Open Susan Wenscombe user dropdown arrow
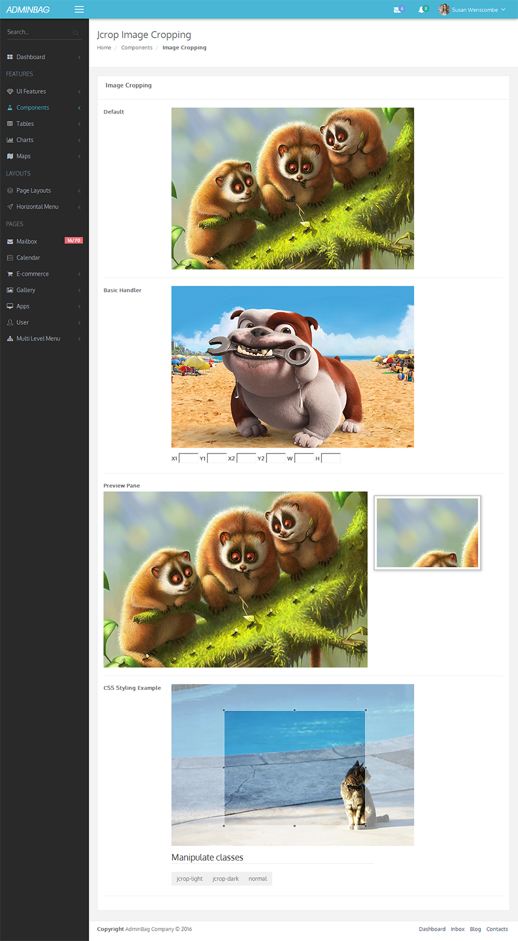The height and width of the screenshot is (941, 518). (503, 10)
